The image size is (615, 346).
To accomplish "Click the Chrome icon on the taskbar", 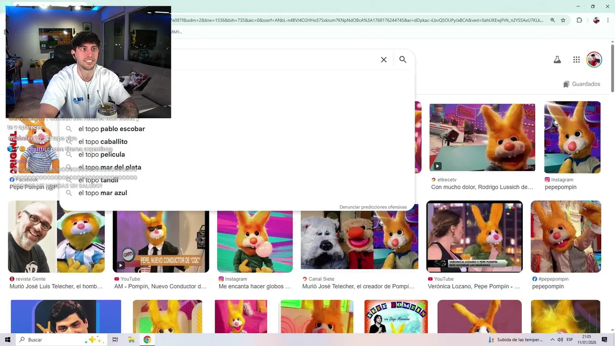I will [147, 340].
